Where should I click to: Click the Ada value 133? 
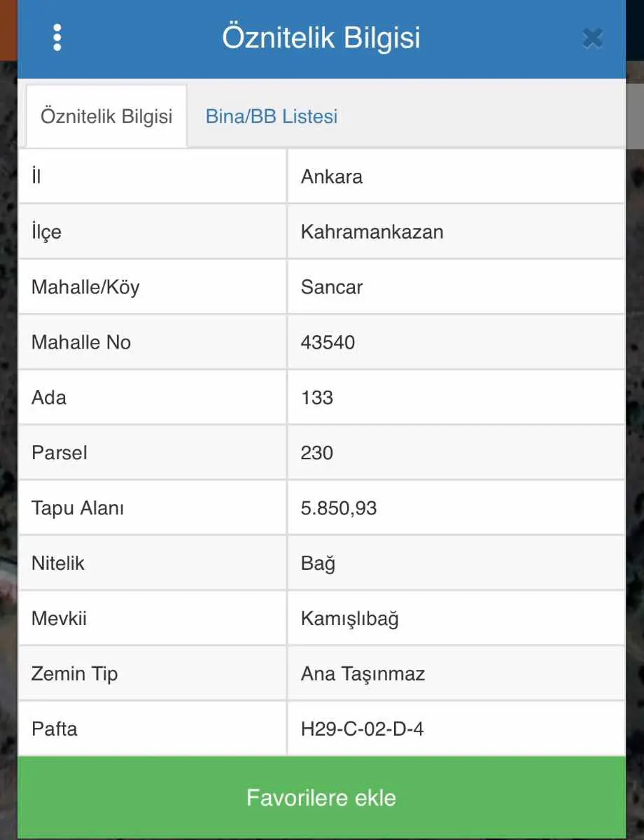point(317,398)
